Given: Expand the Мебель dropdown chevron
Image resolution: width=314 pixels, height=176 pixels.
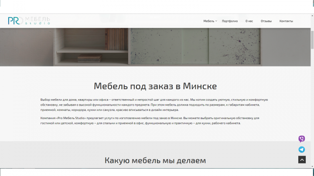Looking at the screenshot, I should 216,21.
